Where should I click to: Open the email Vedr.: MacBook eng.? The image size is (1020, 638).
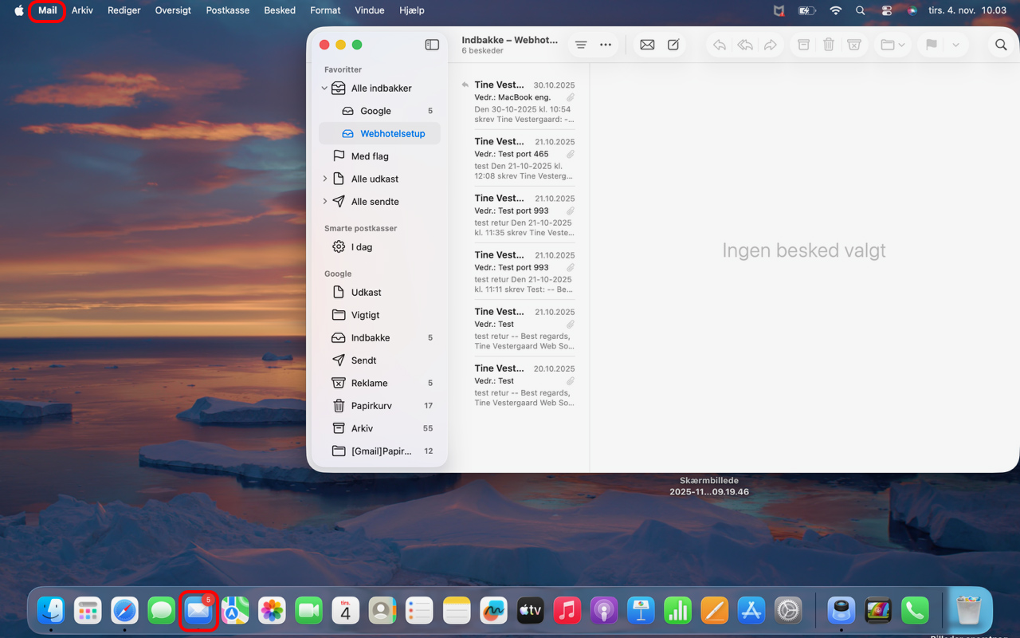(x=523, y=97)
